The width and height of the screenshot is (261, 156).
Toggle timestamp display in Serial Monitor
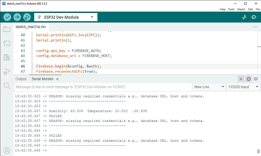click(x=249, y=79)
